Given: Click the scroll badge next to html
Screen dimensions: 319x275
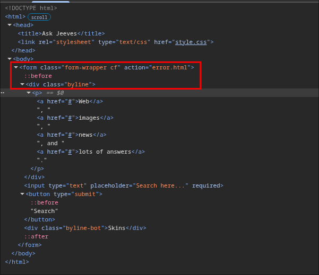Looking at the screenshot, I should [39, 17].
